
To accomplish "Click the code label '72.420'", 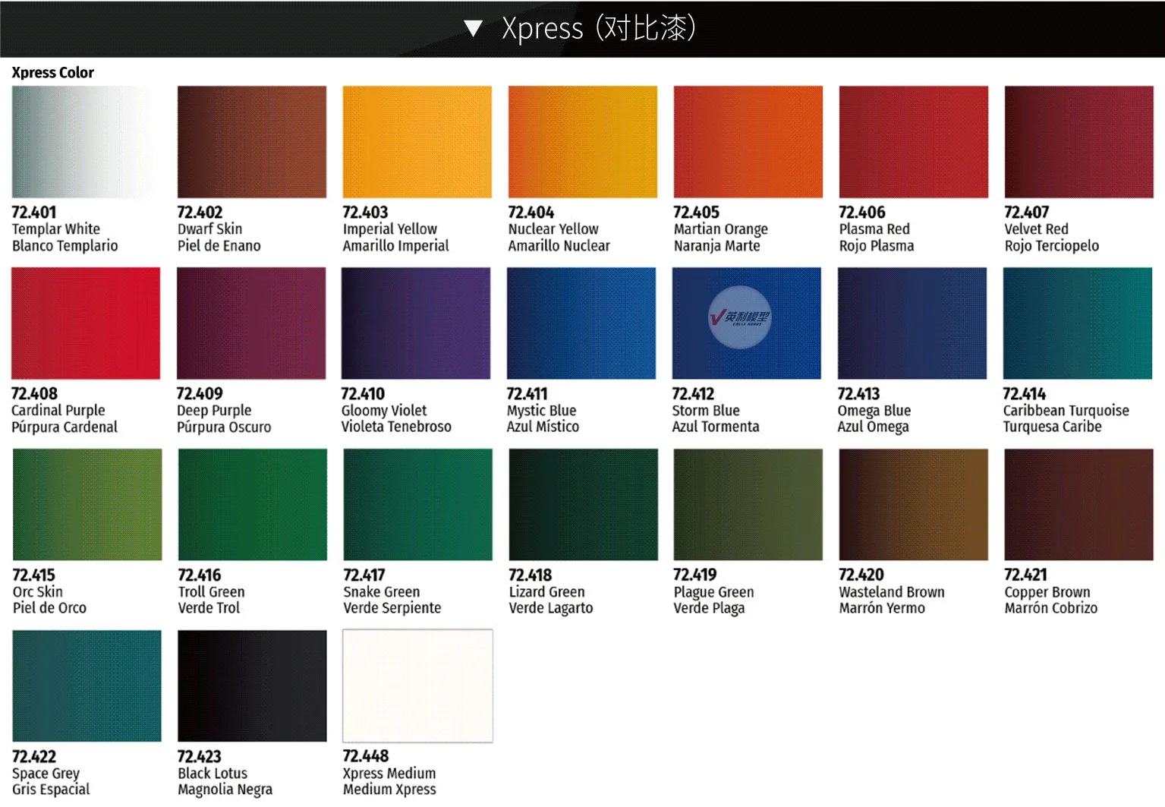I will [861, 575].
